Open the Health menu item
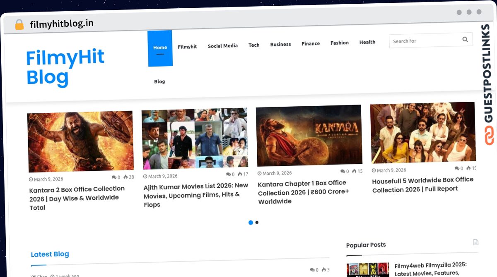497x277 pixels. coord(367,42)
